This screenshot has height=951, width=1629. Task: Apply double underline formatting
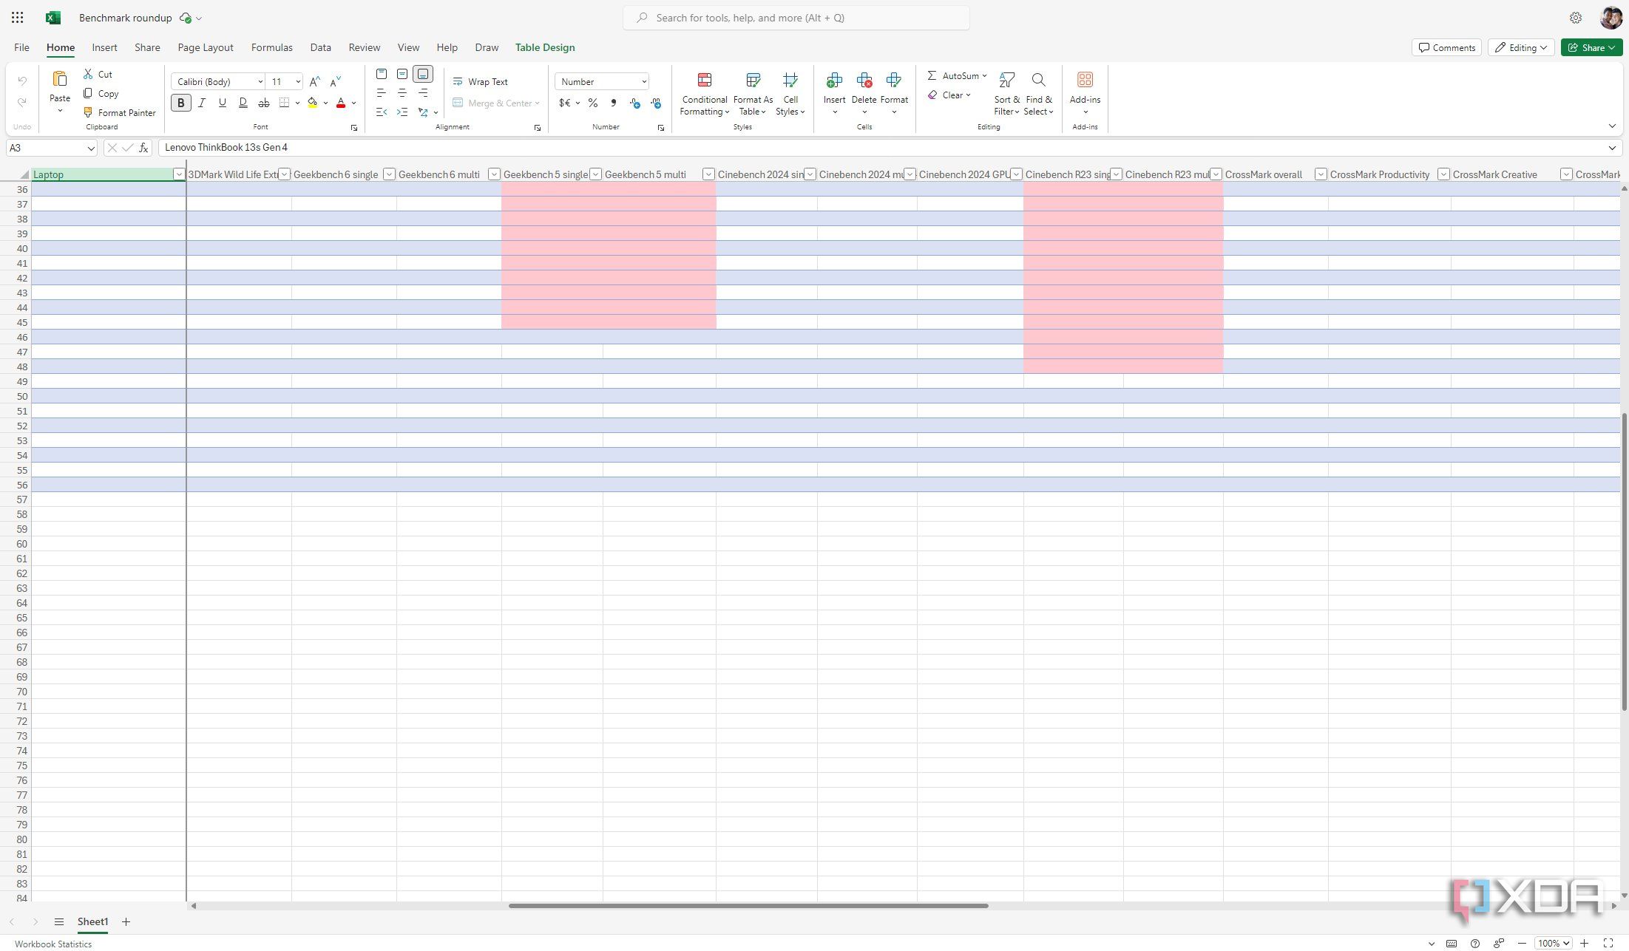click(x=243, y=103)
